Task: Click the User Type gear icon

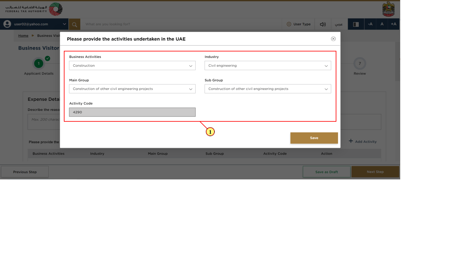Action: coord(289,24)
